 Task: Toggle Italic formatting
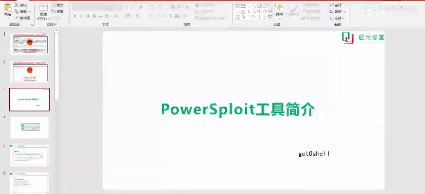(x=81, y=16)
